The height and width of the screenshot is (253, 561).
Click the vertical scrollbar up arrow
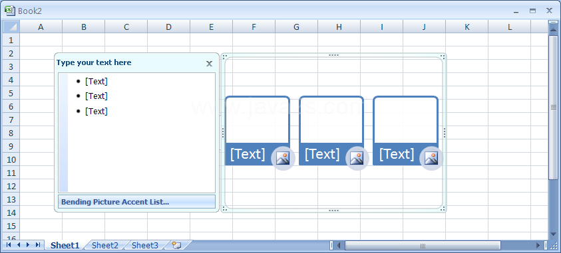tap(553, 30)
